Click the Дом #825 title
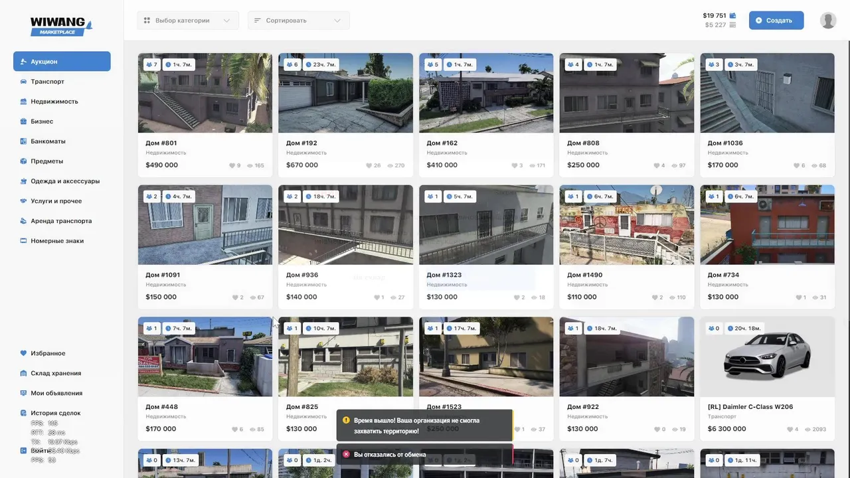 302,407
